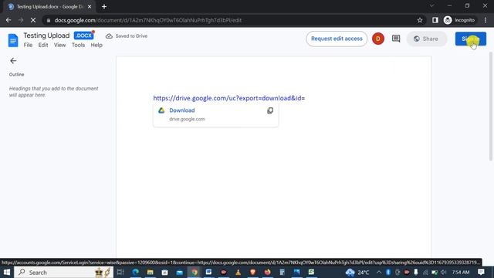Close the Testing Upload.docx tab

[x=90, y=7]
